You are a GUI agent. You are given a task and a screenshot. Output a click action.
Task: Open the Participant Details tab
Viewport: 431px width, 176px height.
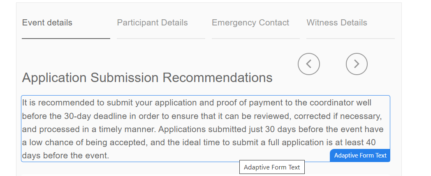pyautogui.click(x=152, y=23)
